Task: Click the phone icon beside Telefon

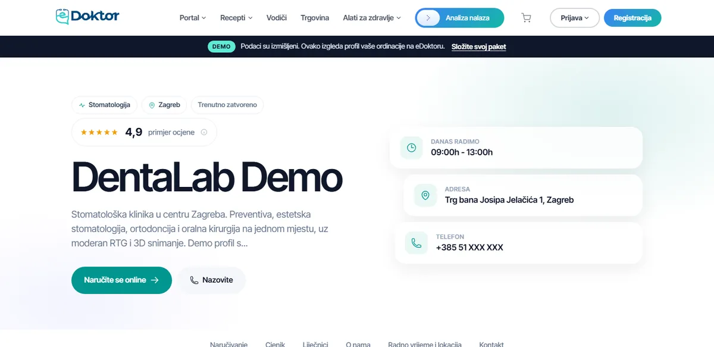Action: 416,243
